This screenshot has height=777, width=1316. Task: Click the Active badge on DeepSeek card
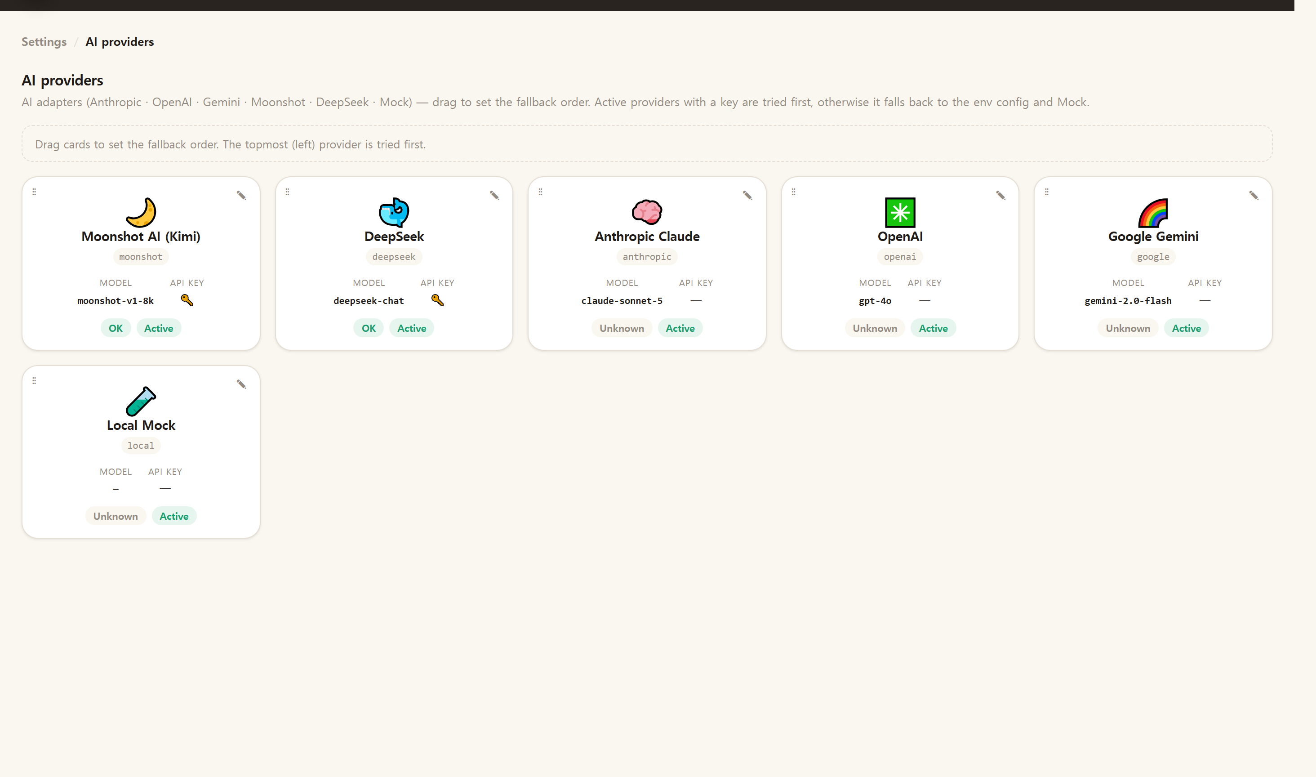412,328
